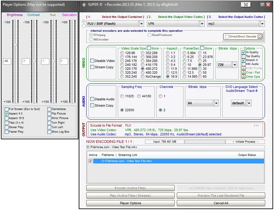Click the Contrast value field

[x=26, y=61]
